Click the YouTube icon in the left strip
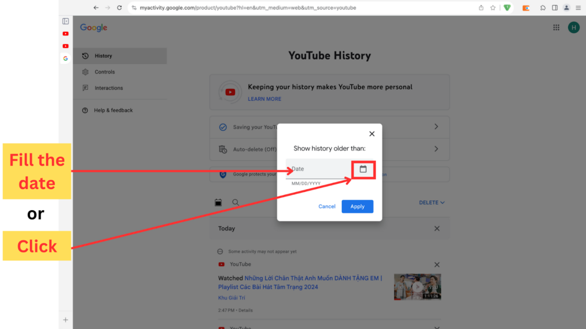 coord(65,33)
